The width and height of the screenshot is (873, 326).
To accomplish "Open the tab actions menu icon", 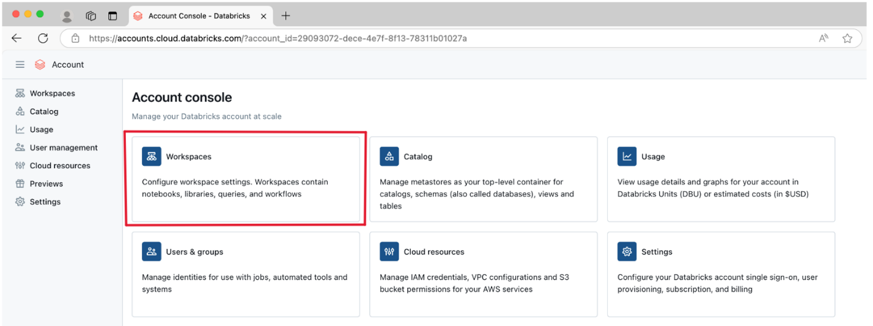I will click(112, 16).
